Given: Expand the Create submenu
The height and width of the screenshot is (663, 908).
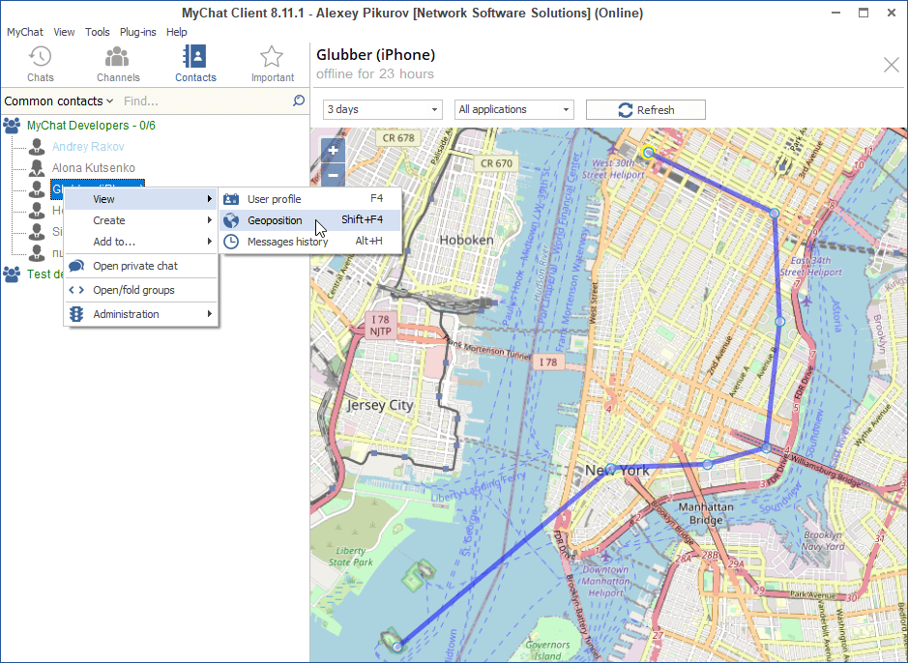Looking at the screenshot, I should coord(106,219).
